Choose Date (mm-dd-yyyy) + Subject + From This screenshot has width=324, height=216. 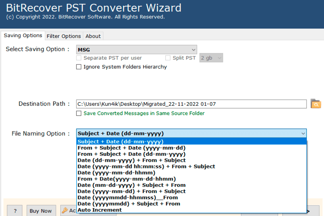point(191,185)
